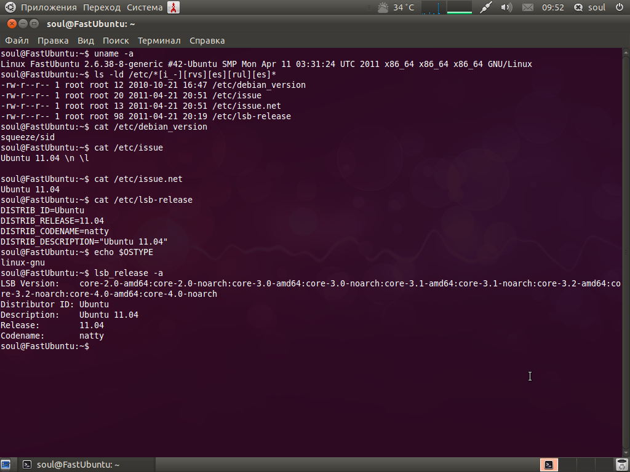Open the sound volume indicator
The height and width of the screenshot is (472, 630).
point(507,7)
